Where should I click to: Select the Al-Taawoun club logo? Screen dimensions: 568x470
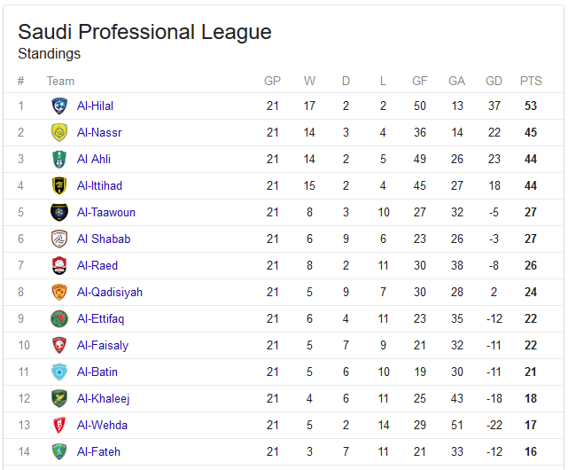(59, 212)
